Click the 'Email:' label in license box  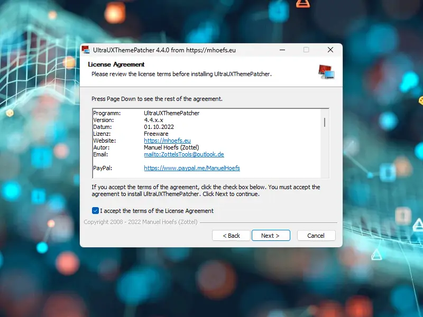[x=100, y=154]
